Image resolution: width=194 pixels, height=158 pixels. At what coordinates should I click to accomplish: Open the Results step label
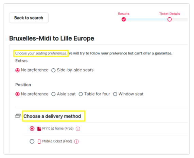tap(124, 14)
